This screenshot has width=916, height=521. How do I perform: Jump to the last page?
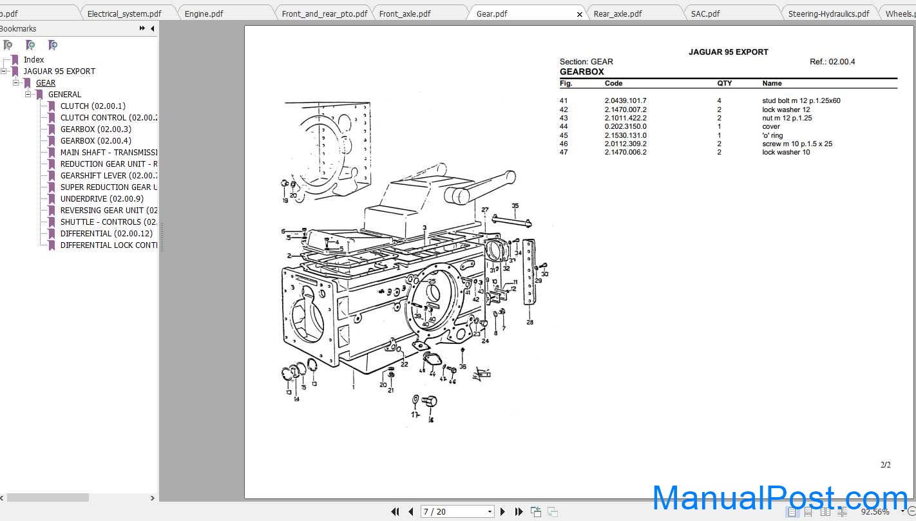click(x=519, y=511)
